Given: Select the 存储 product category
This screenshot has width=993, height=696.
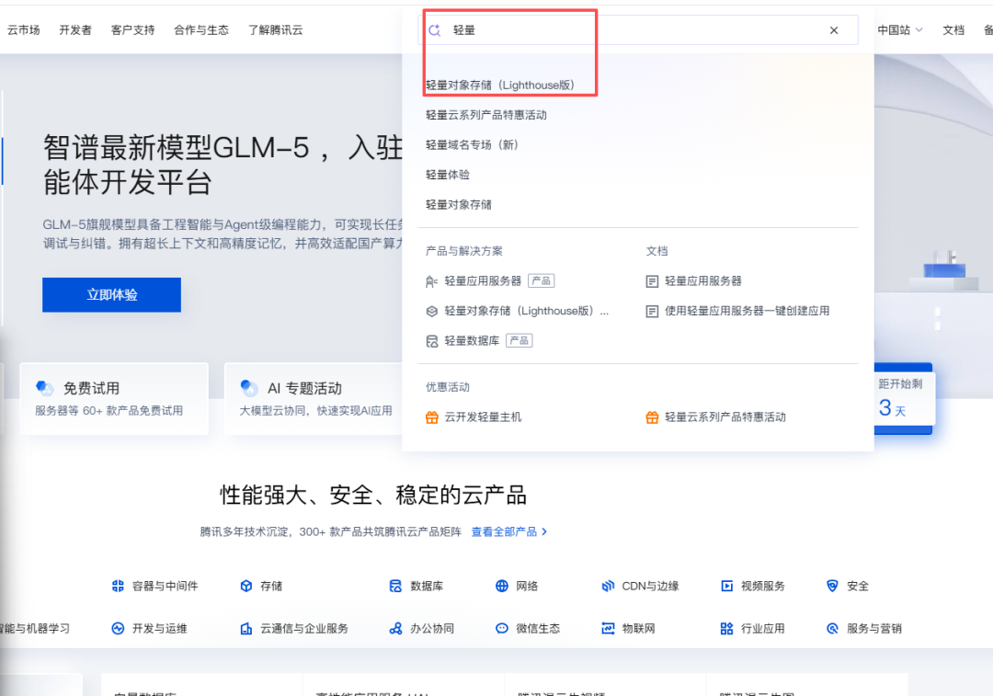Looking at the screenshot, I should point(261,586).
